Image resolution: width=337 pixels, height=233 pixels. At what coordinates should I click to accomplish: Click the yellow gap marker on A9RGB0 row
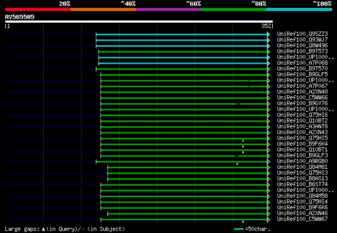[237, 164]
